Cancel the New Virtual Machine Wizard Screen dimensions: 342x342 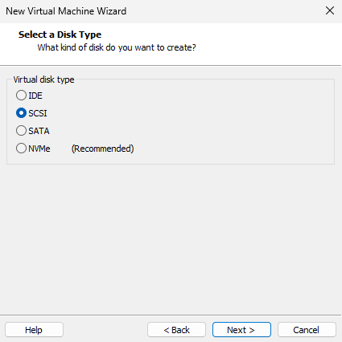tap(307, 330)
